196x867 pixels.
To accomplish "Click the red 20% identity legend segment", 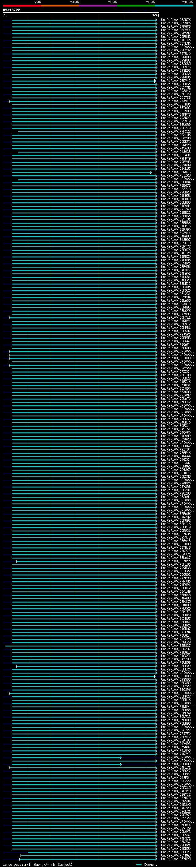I will point(22,6).
